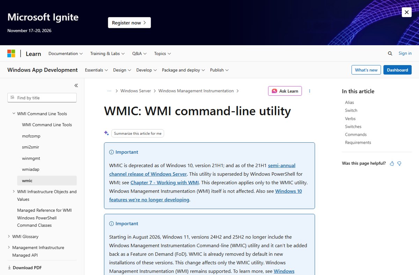Focus the Find by title field
The height and width of the screenshot is (275, 419).
click(42, 98)
